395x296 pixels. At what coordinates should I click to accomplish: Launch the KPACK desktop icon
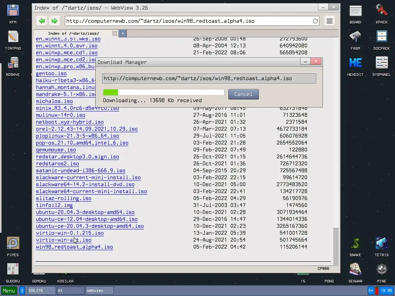click(381, 14)
